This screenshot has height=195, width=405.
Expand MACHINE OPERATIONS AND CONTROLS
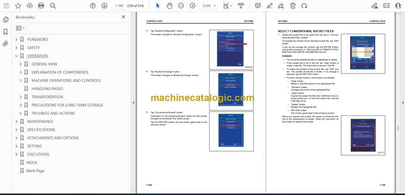[21, 81]
